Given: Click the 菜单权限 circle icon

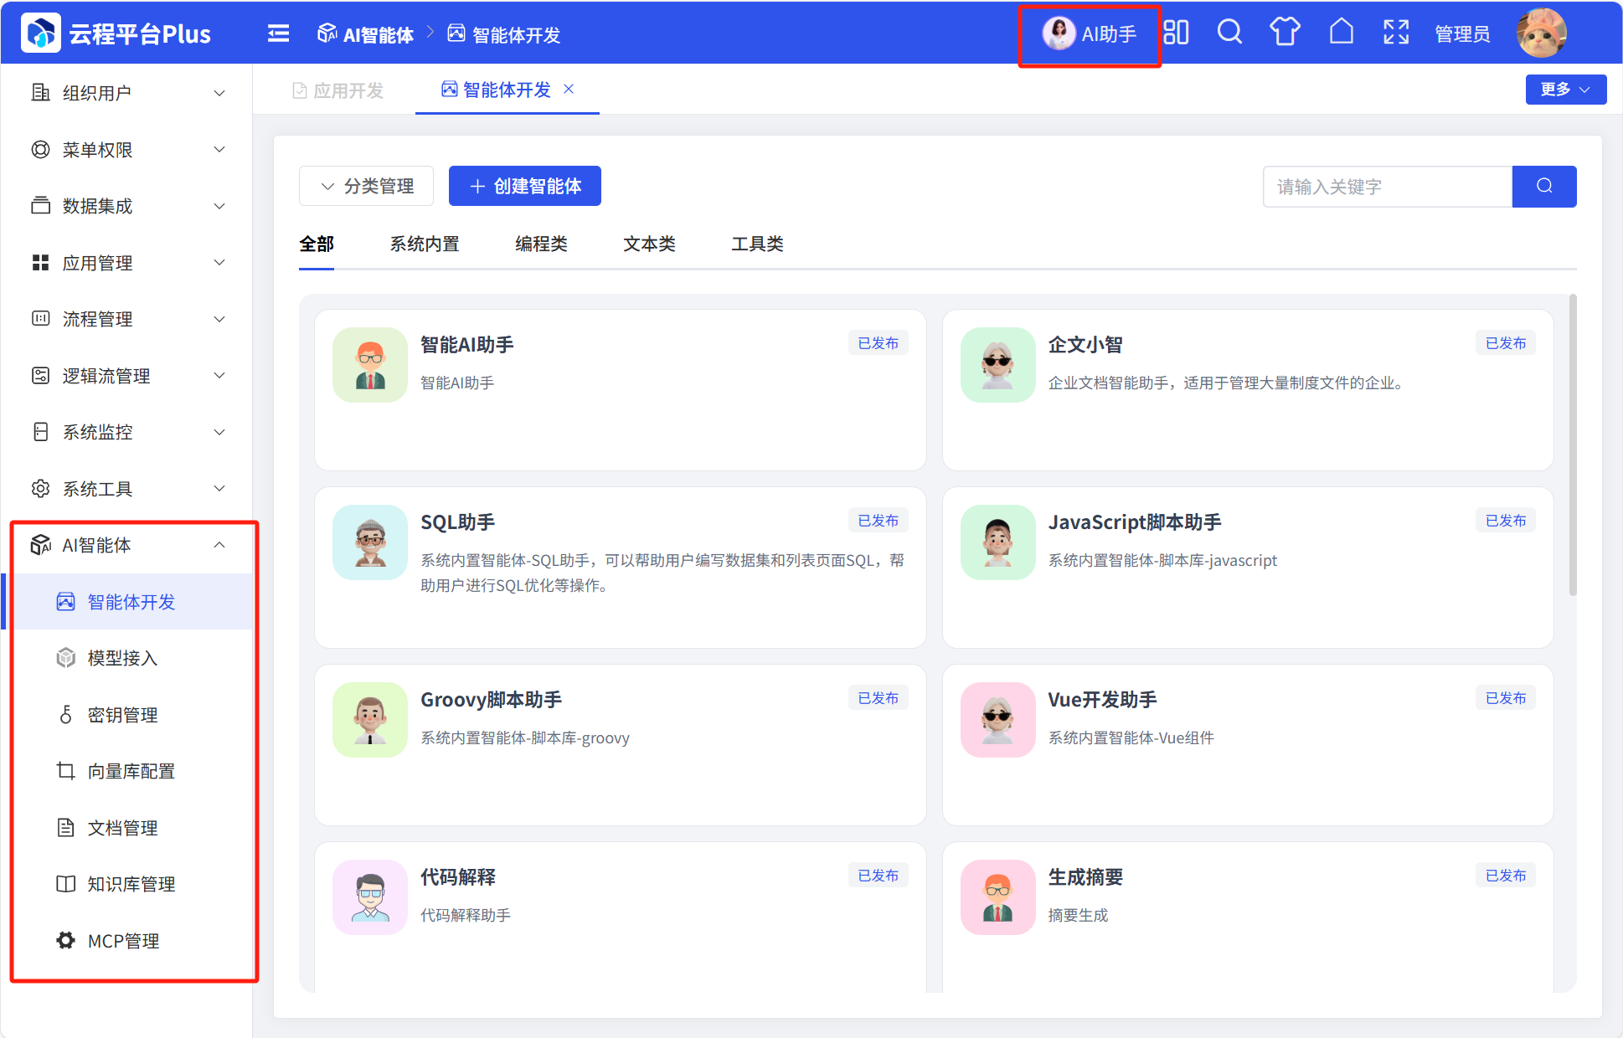Looking at the screenshot, I should coord(40,149).
